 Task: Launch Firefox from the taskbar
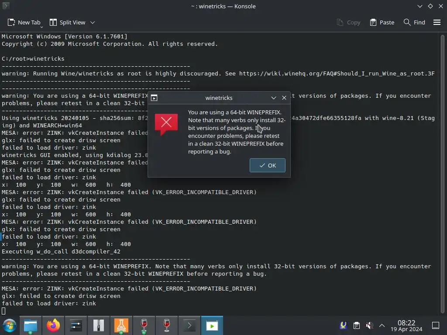53,325
